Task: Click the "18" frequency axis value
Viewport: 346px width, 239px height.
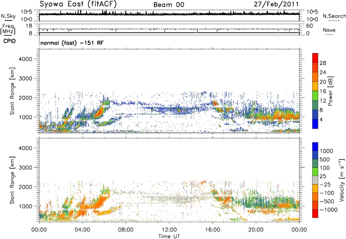Action: click(29, 26)
